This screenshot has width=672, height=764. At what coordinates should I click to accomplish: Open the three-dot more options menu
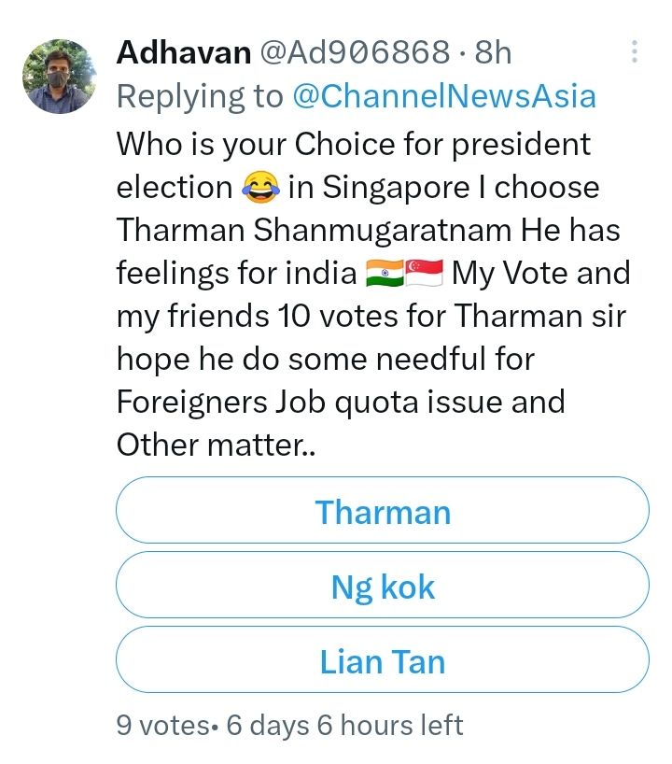(635, 52)
